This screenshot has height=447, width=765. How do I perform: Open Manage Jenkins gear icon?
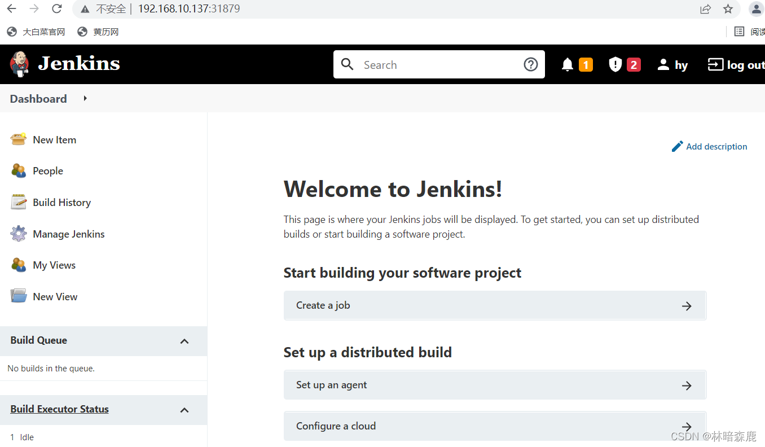[x=19, y=234]
